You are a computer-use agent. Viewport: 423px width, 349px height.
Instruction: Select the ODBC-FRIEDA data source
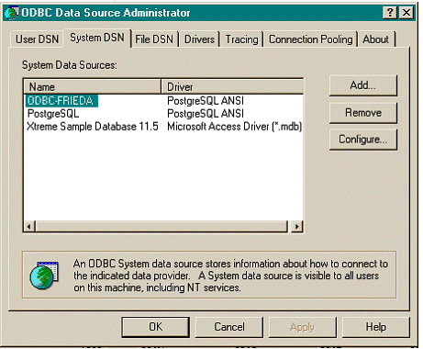click(61, 101)
